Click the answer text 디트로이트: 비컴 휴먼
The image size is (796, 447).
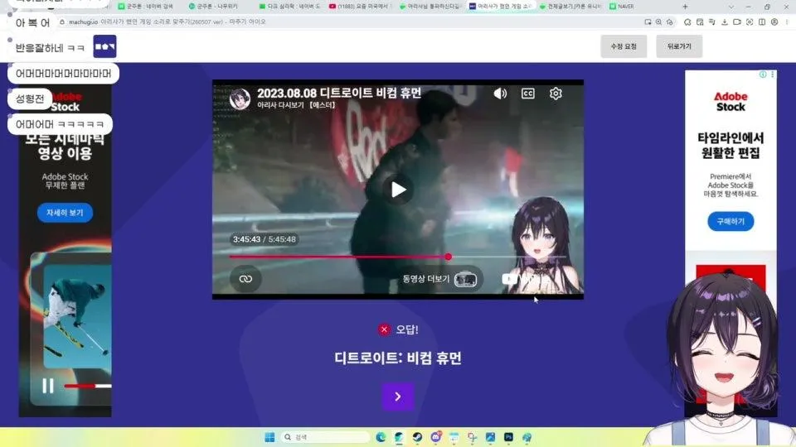(398, 358)
